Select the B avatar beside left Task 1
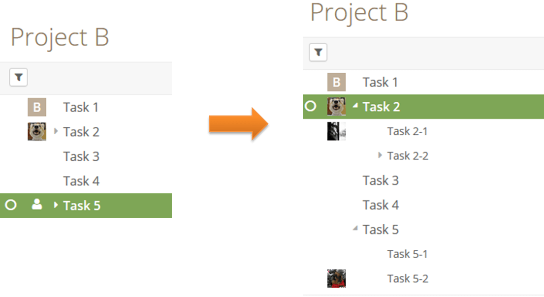The height and width of the screenshot is (297, 544). pos(37,107)
